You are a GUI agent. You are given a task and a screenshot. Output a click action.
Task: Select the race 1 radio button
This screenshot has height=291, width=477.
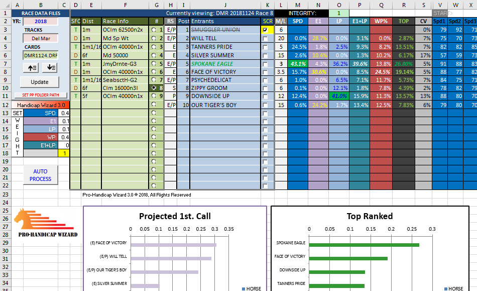coord(154,30)
